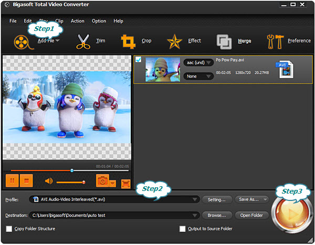315x245 pixels.
Task: Open the Effect star icon
Action: coord(174,42)
